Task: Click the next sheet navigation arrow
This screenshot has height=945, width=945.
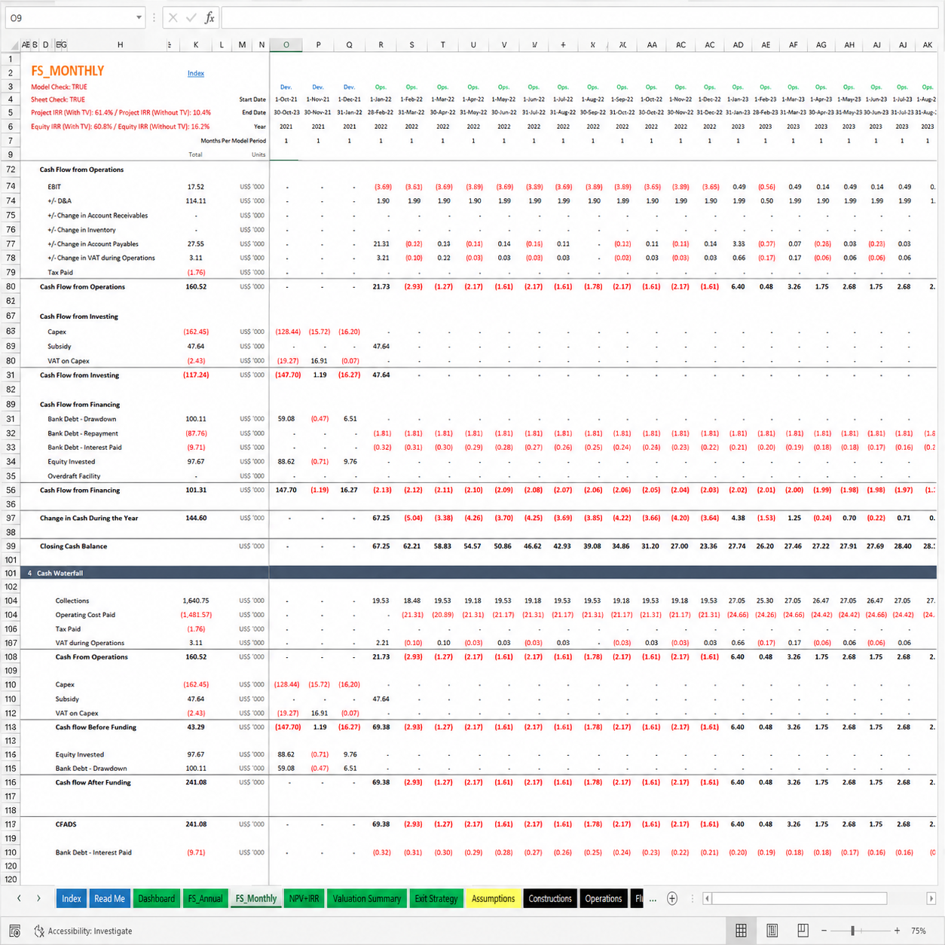Action: pos(38,898)
